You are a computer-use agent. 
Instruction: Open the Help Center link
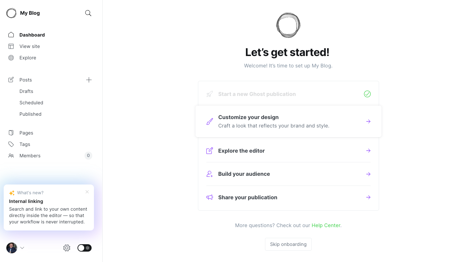pyautogui.click(x=326, y=225)
